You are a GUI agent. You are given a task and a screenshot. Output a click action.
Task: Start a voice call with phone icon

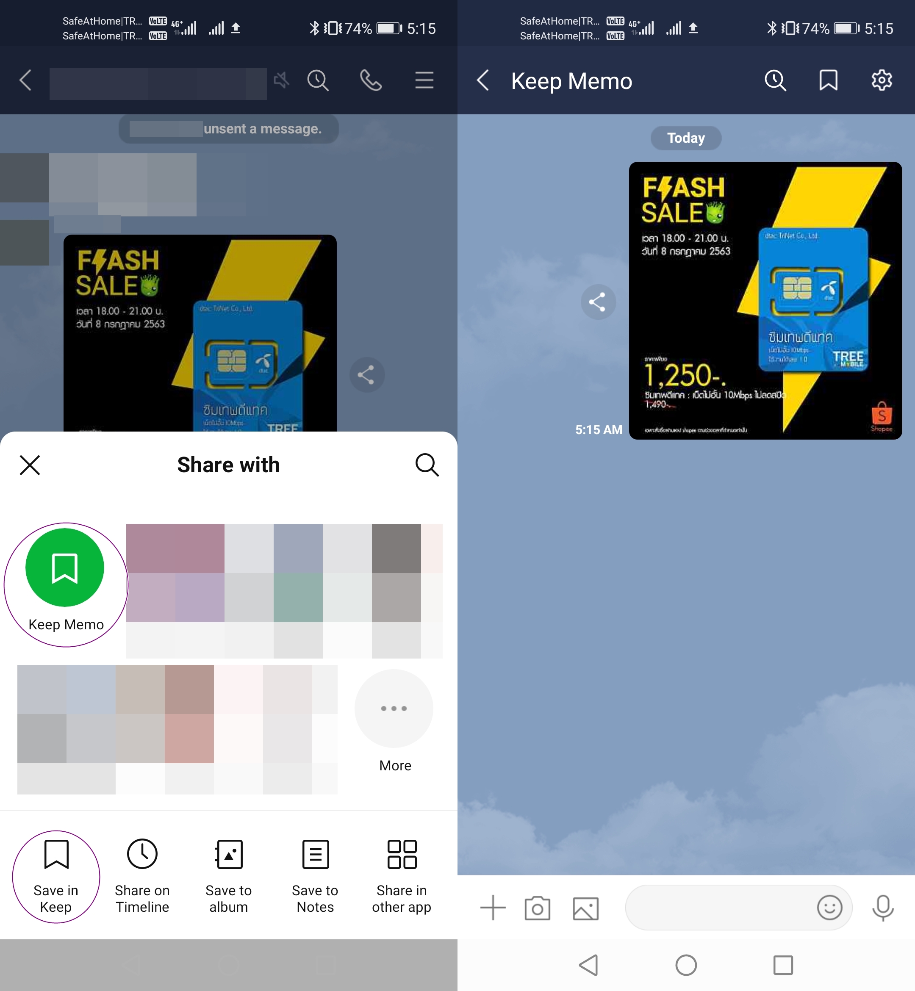click(371, 80)
